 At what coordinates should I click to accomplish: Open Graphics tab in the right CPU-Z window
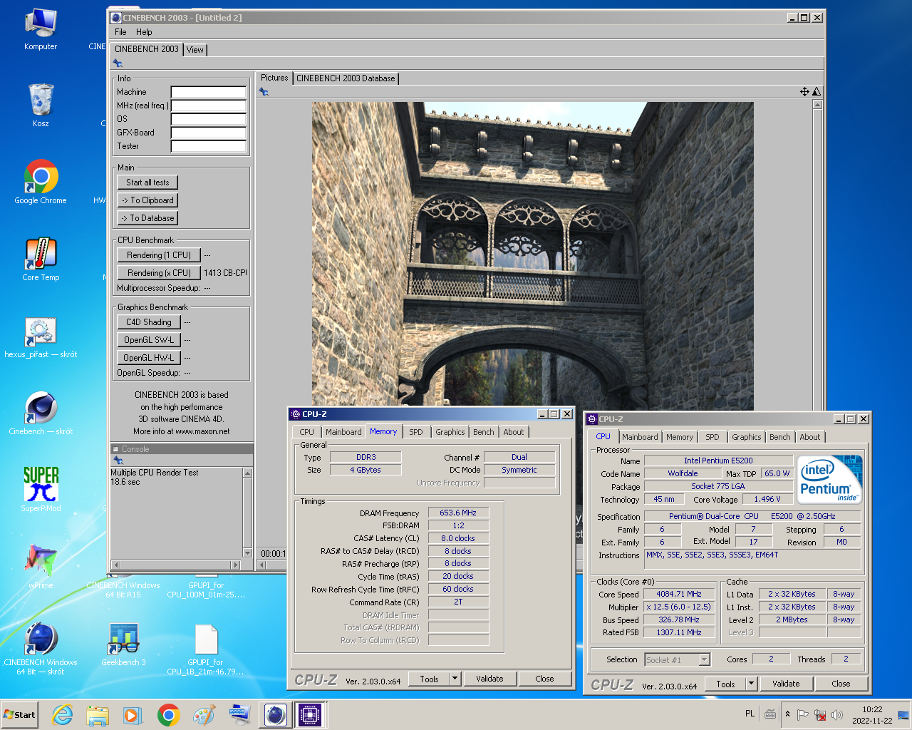coord(746,437)
